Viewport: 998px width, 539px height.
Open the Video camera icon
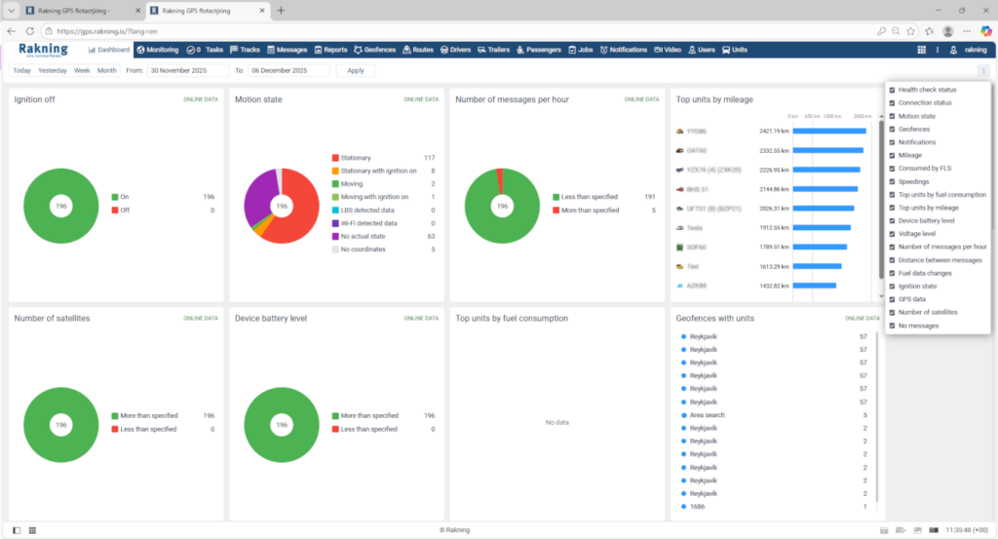658,50
